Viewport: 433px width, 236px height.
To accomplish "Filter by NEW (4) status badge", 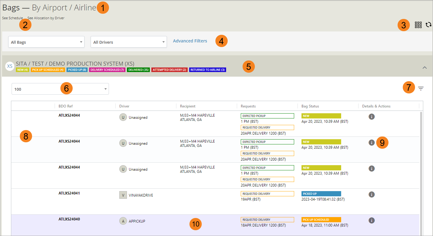I will click(23, 70).
